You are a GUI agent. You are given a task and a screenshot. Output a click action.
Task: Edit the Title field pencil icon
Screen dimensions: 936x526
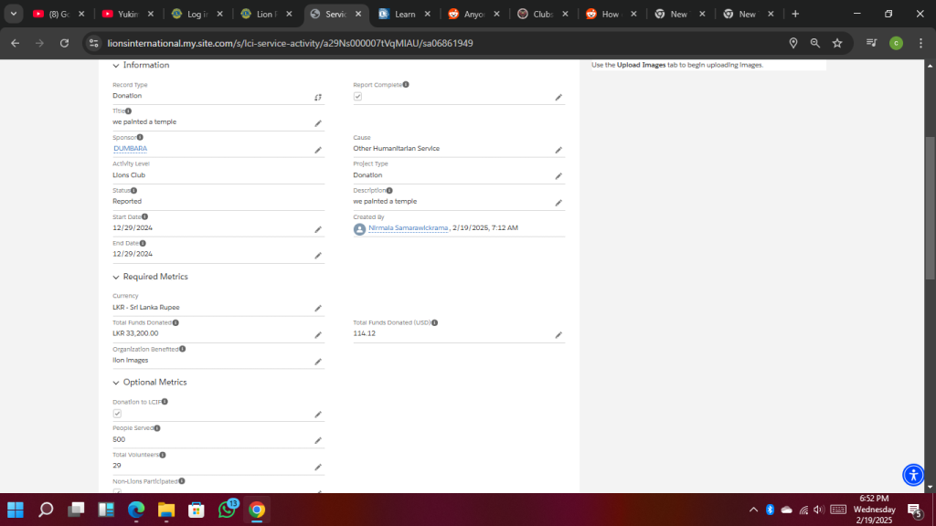tap(318, 123)
